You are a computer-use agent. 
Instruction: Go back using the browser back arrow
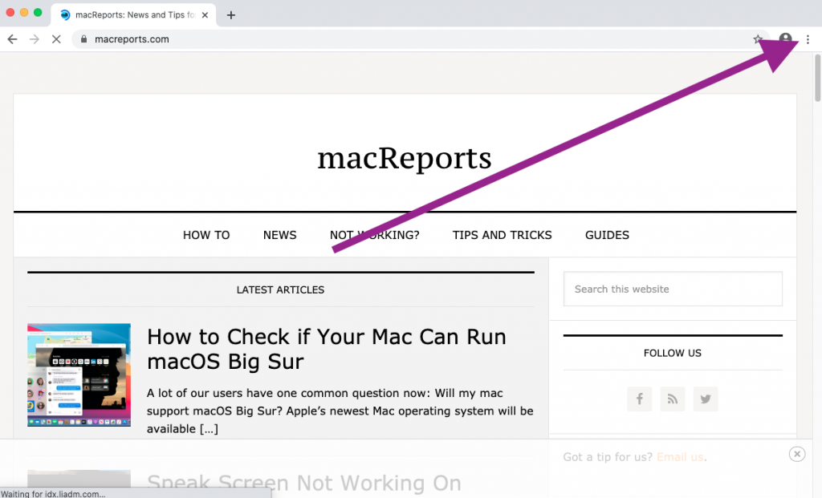coord(13,39)
